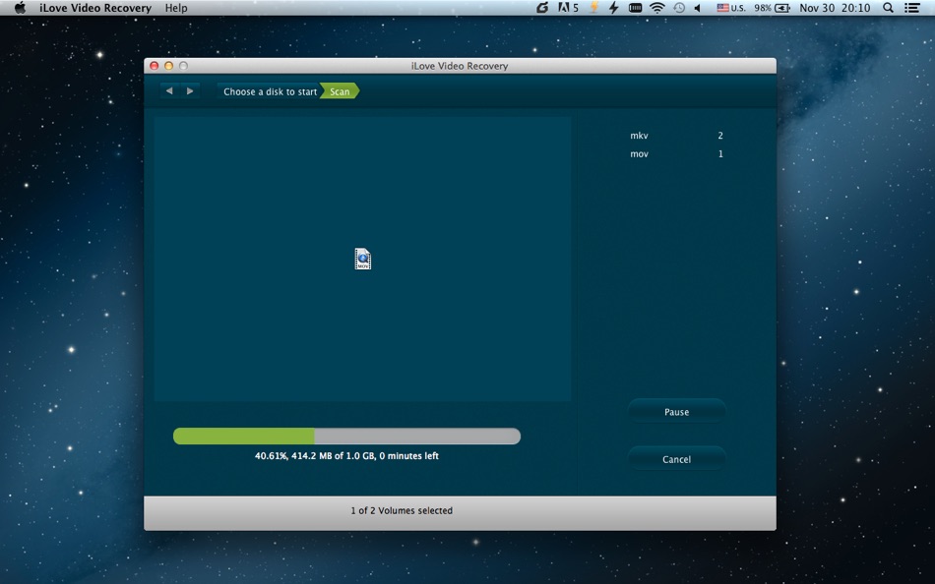Image resolution: width=935 pixels, height=584 pixels.
Task: Open the battery status icon
Action: tap(782, 8)
